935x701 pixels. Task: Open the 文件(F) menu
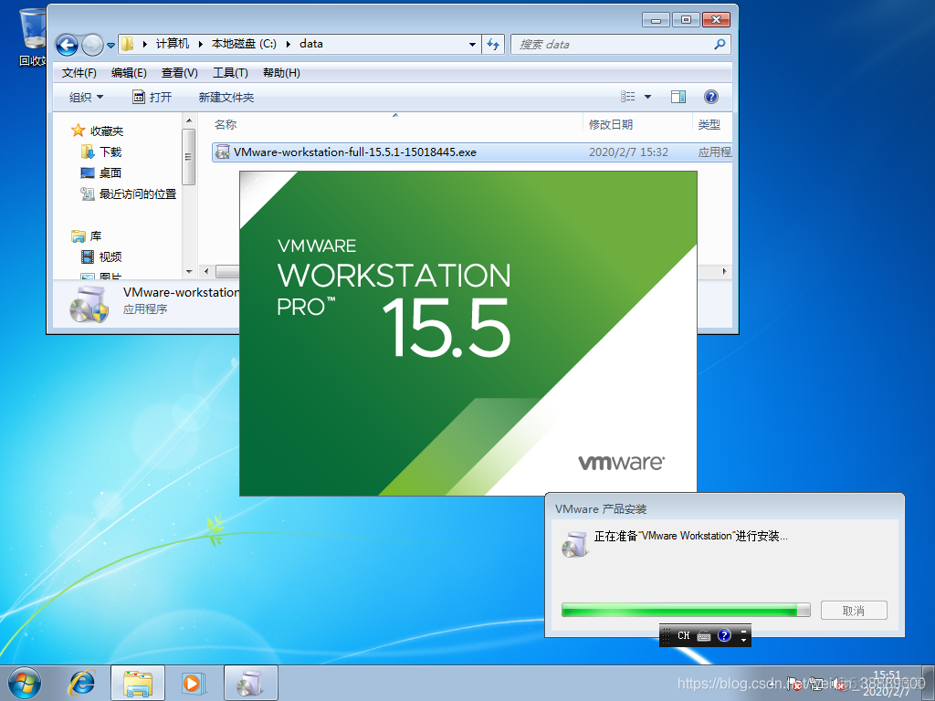click(x=79, y=72)
